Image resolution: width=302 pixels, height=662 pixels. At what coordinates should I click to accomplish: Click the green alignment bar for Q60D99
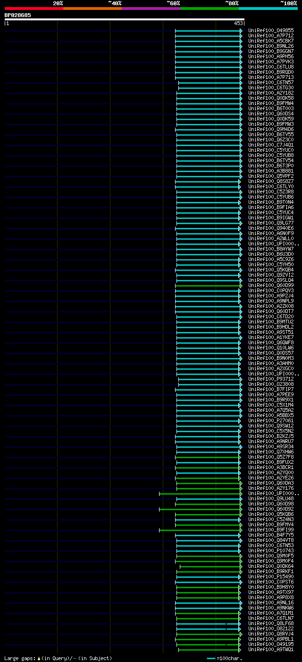pyautogui.click(x=208, y=285)
